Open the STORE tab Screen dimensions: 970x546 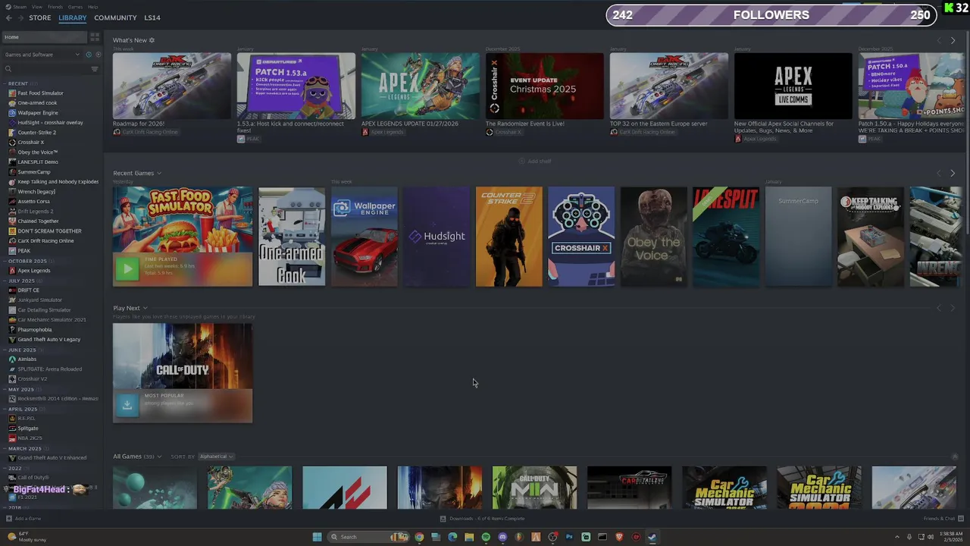40,17
